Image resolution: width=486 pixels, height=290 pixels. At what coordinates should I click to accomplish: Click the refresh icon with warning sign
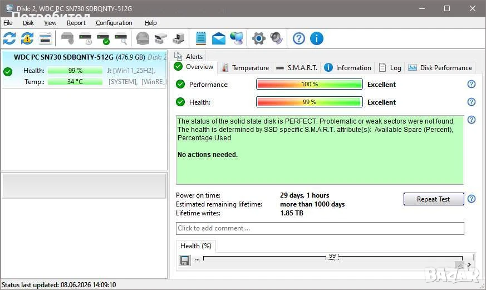tap(27, 38)
